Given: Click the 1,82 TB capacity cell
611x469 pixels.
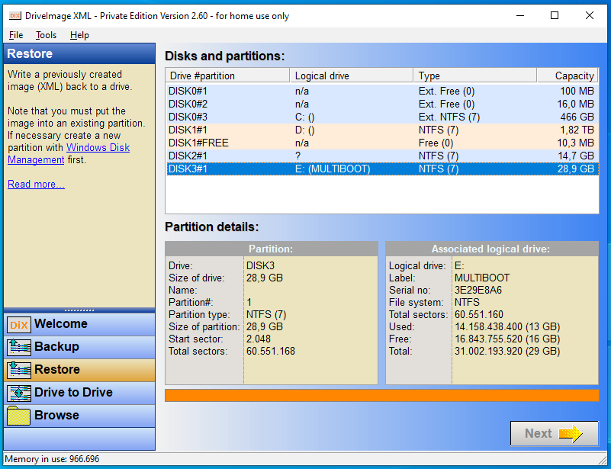Looking at the screenshot, I should pos(577,130).
